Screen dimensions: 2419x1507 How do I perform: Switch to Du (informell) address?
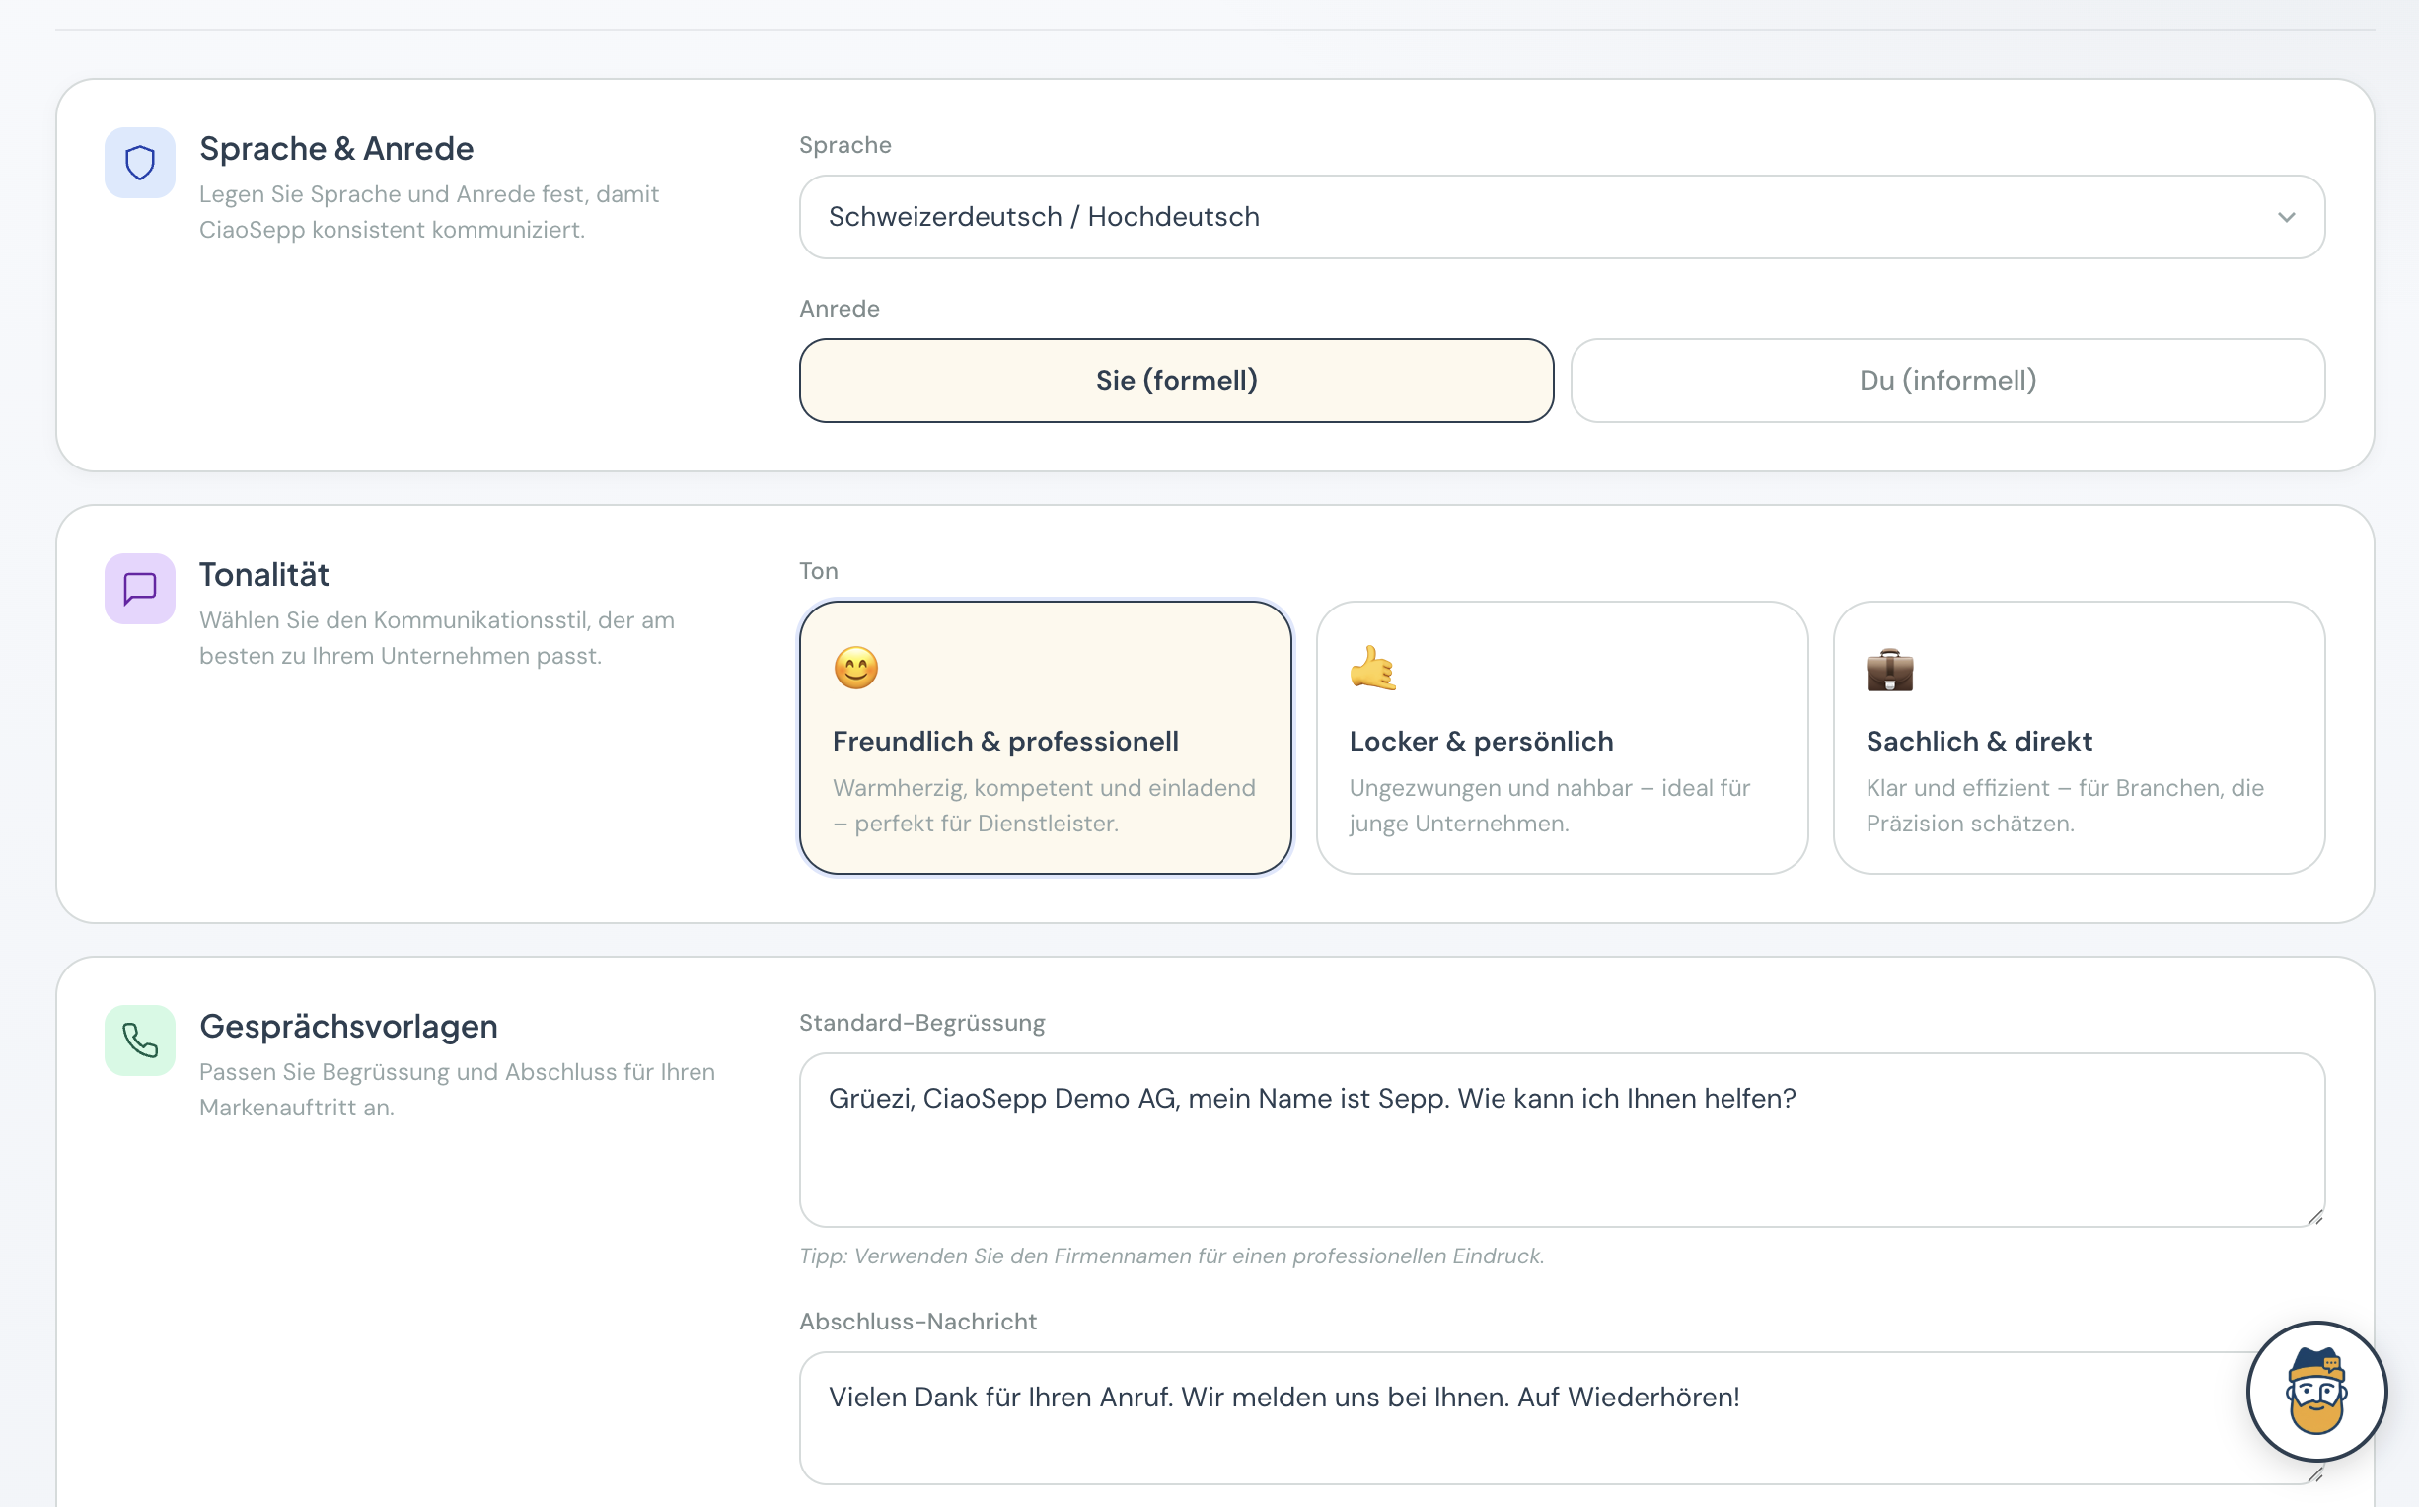[1946, 381]
